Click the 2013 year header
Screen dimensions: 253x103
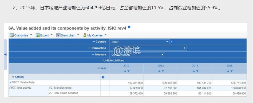161,66
